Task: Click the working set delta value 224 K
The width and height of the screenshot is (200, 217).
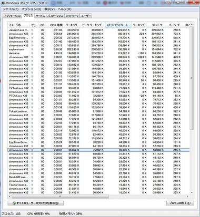Action: coord(143,34)
